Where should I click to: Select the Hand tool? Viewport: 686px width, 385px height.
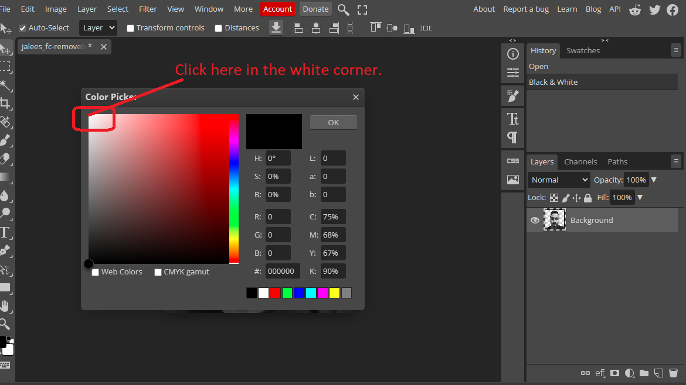tap(5, 305)
